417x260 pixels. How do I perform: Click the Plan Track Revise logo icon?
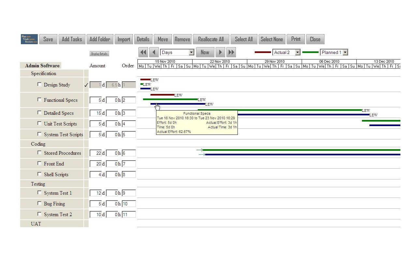[x=29, y=39]
